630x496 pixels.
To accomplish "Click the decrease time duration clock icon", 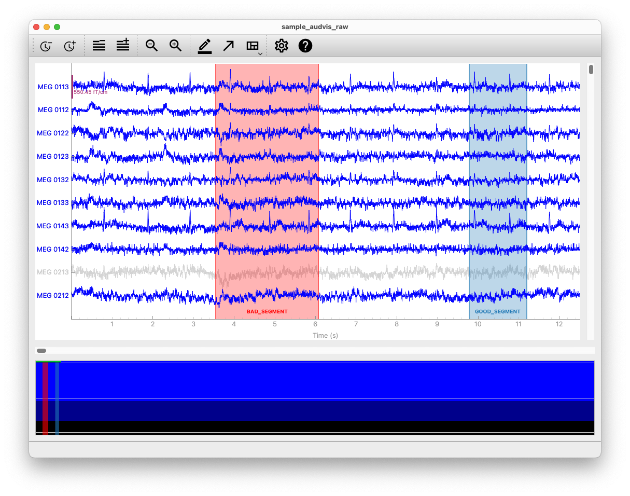I will tap(46, 46).
